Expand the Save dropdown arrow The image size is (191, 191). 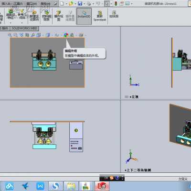(x=85, y=3)
